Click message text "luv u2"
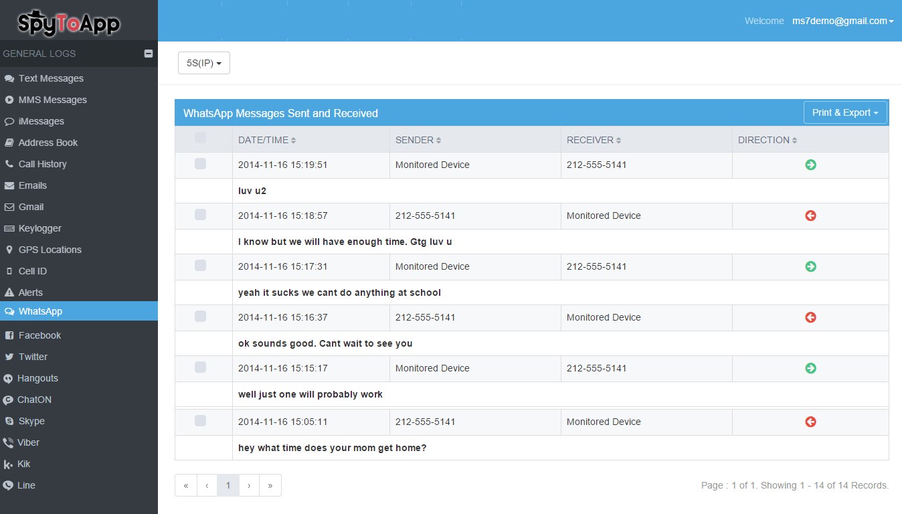This screenshot has width=902, height=514. coord(252,191)
